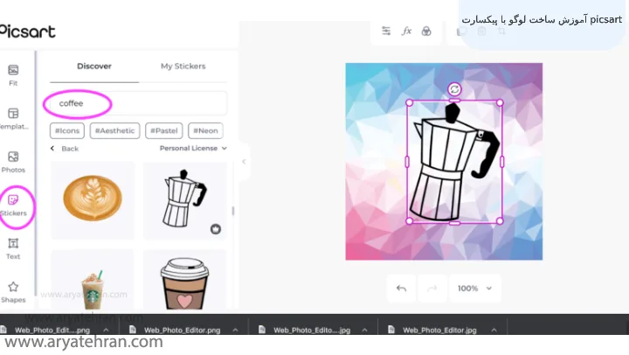Choose the latte art sticker
Screen dimensions: 629x355
pos(93,199)
